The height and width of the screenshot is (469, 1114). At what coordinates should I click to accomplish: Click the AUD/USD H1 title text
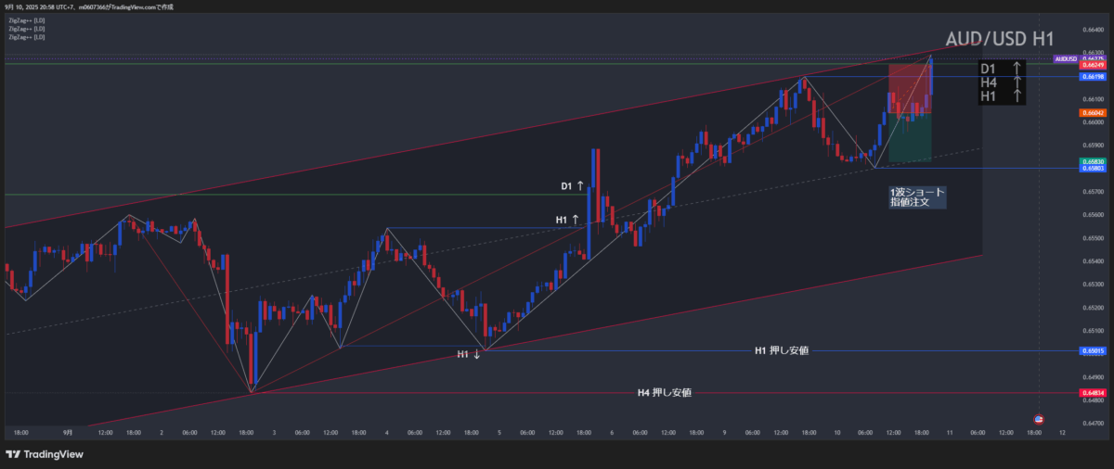pyautogui.click(x=999, y=39)
